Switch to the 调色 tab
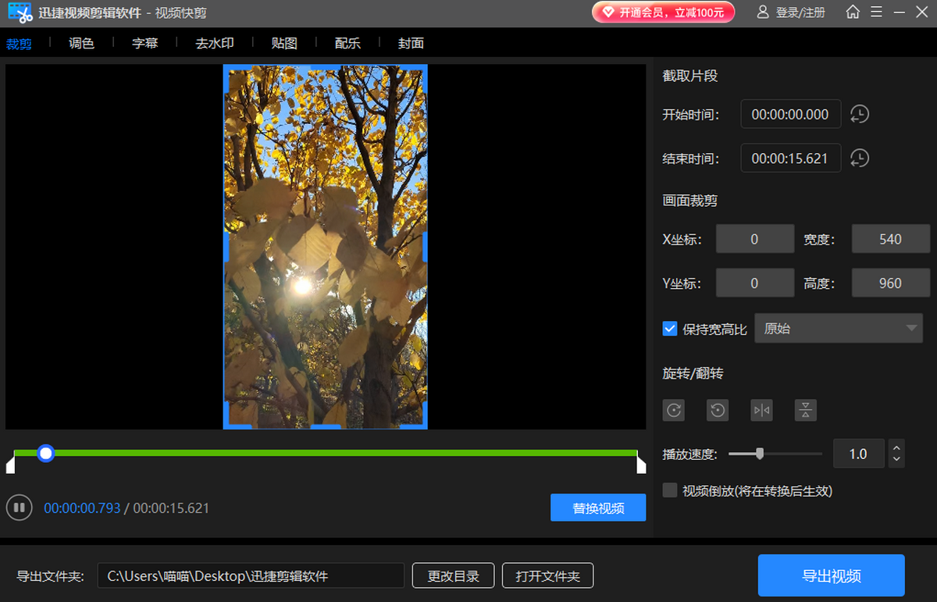 point(81,44)
